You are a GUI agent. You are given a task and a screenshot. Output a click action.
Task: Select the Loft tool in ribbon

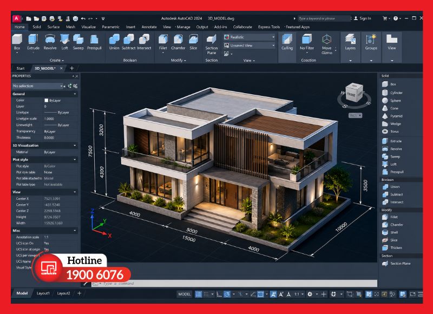point(64,42)
